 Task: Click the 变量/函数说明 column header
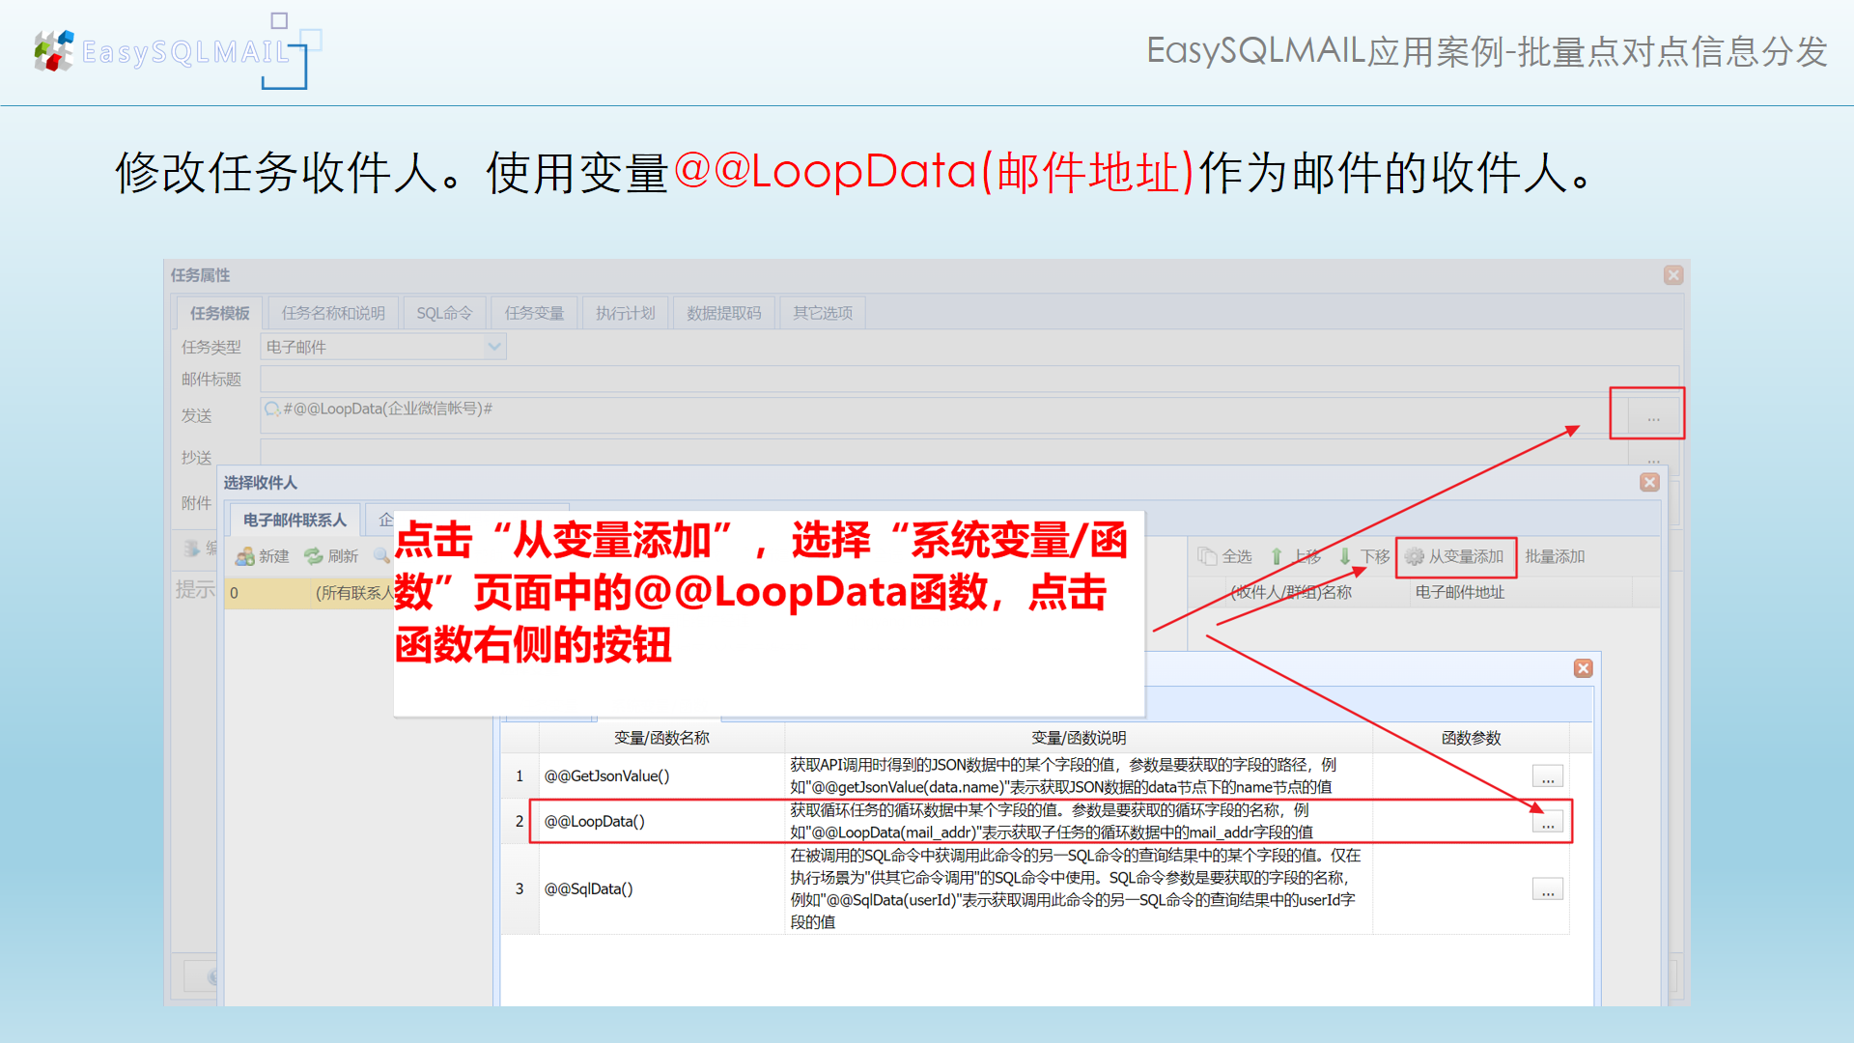(x=1079, y=738)
